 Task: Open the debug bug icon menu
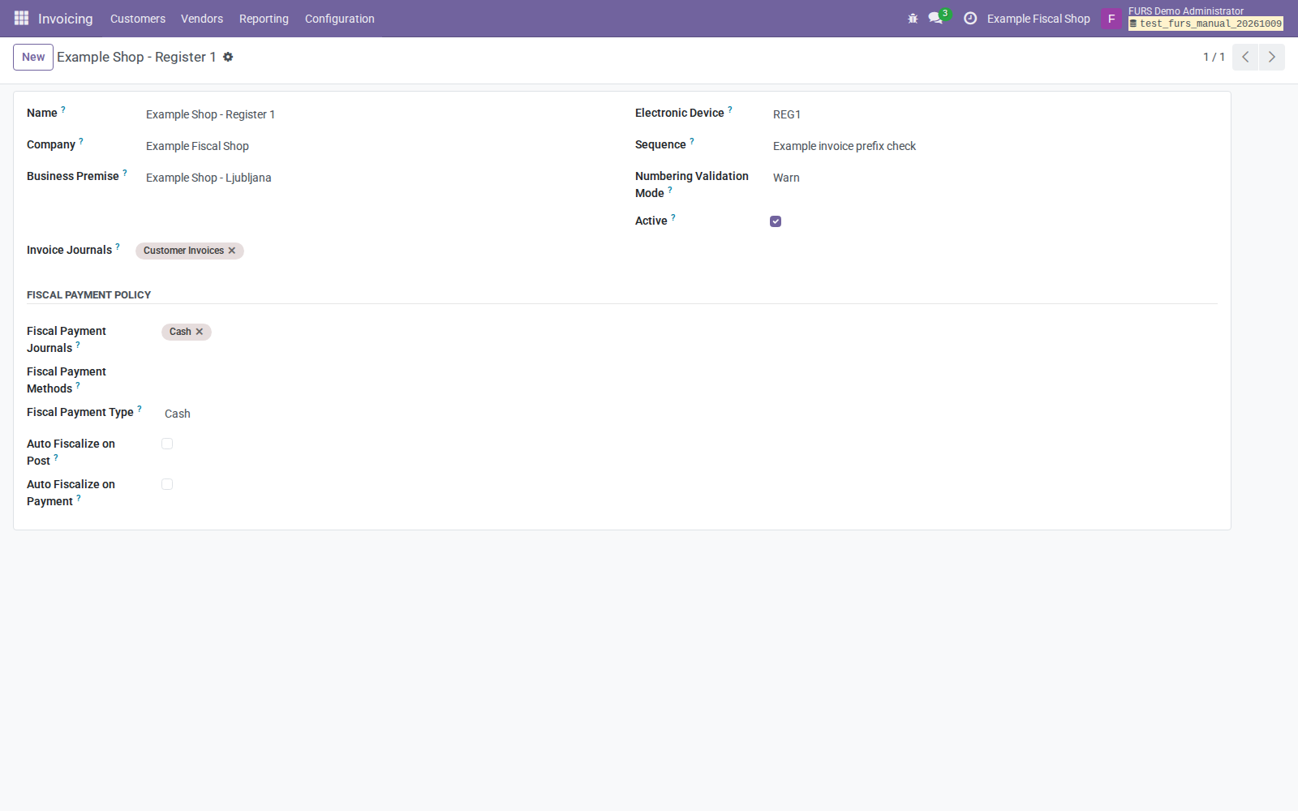point(913,18)
